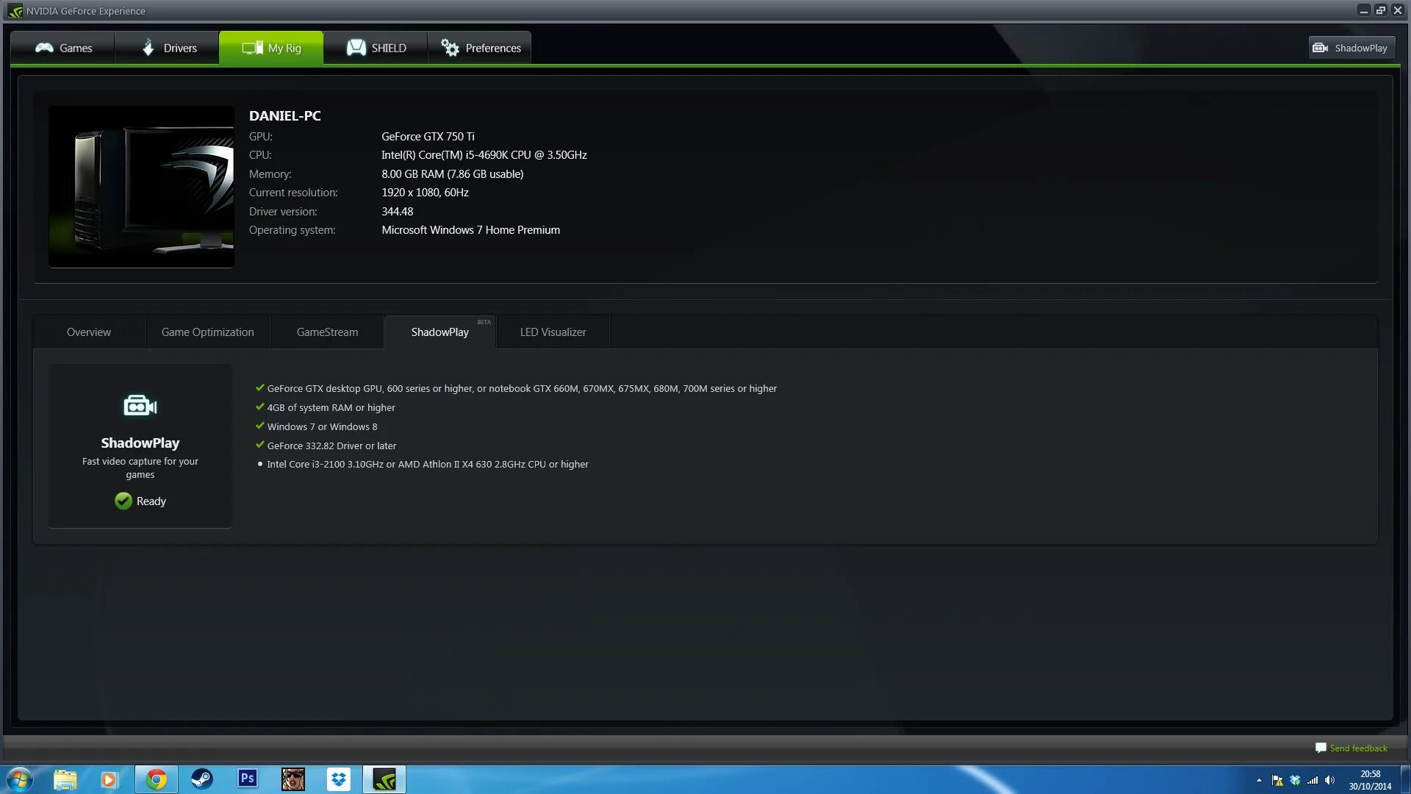Click the Show desktop strip beside clock
This screenshot has width=1411, height=794.
[1405, 780]
